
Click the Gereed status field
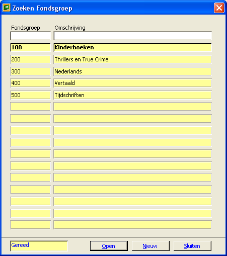[39, 246]
